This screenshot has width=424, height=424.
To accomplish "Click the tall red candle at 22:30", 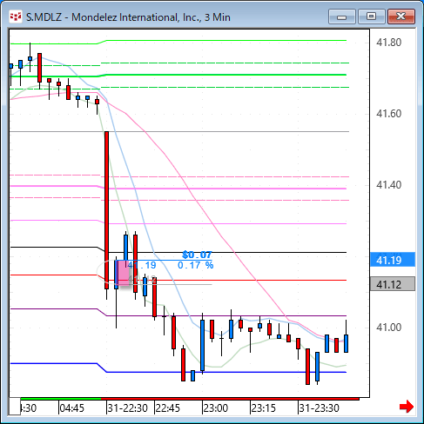I will pos(106,210).
